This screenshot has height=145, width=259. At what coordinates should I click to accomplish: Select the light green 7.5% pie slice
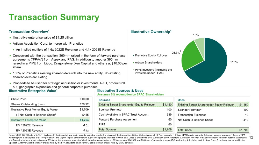coord(200,43)
